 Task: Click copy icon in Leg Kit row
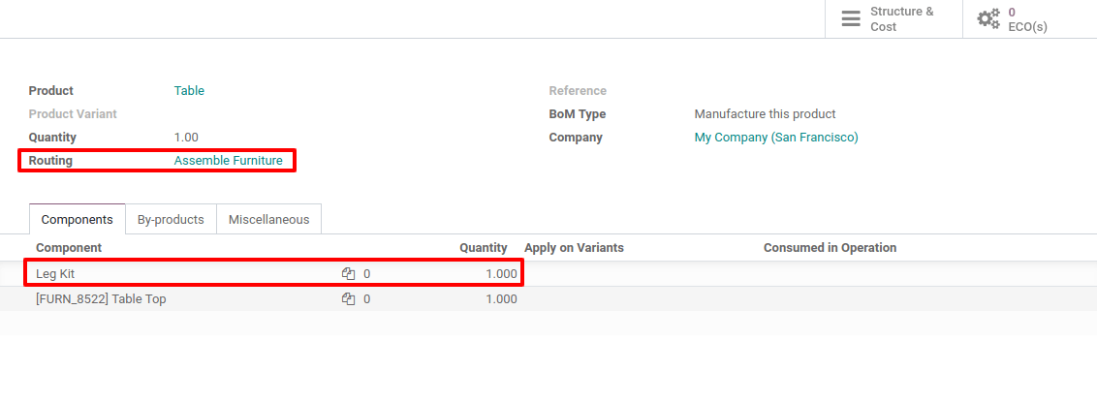[x=349, y=274]
